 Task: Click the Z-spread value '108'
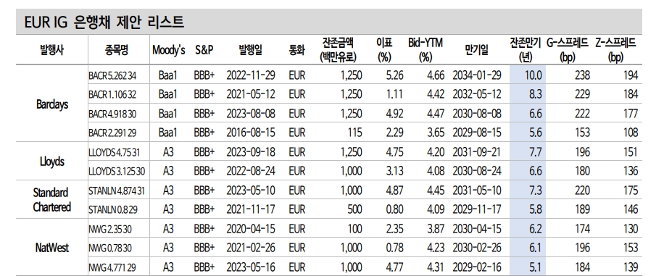click(630, 133)
